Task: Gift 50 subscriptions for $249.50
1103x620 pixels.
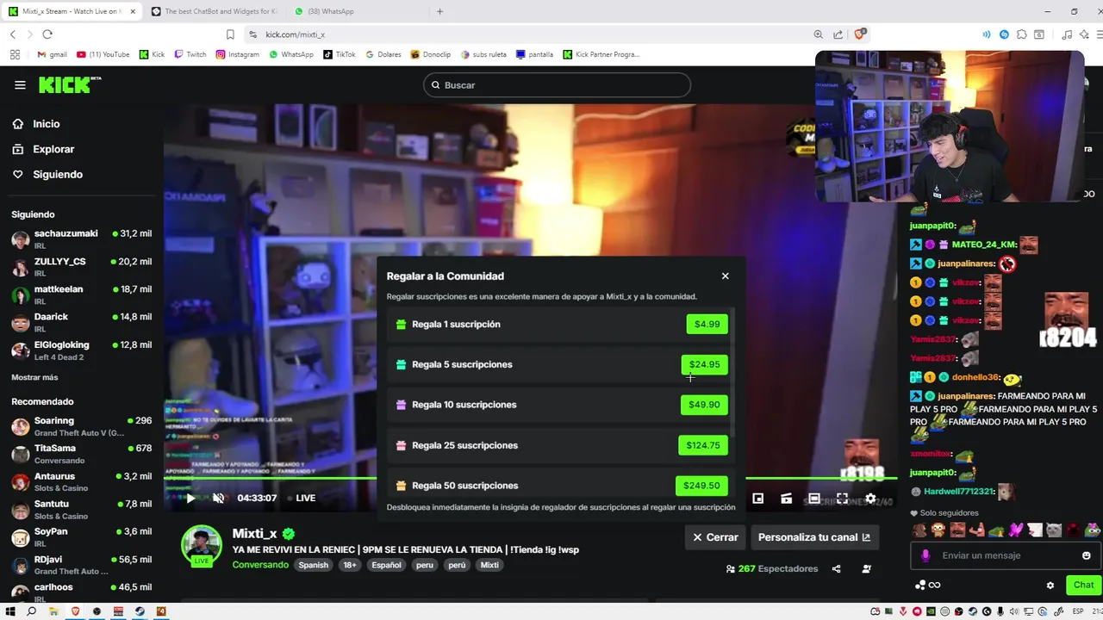Action: (x=701, y=486)
